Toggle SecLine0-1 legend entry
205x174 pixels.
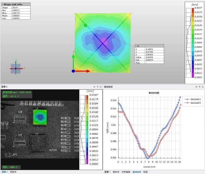(193, 99)
